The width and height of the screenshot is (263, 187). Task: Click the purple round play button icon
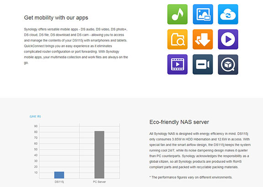tap(228, 39)
